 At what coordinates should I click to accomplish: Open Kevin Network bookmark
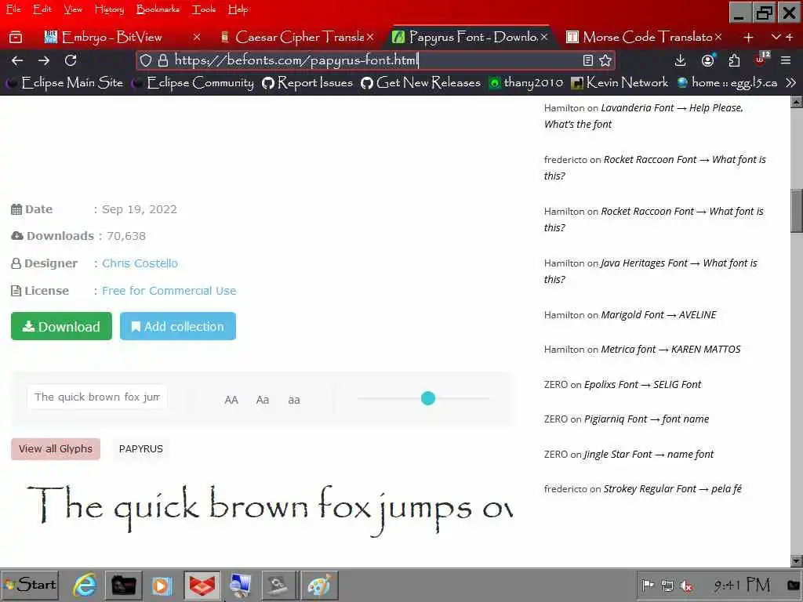[x=620, y=82]
